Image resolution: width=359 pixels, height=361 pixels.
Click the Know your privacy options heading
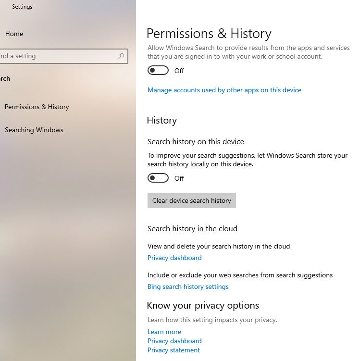pos(203,306)
